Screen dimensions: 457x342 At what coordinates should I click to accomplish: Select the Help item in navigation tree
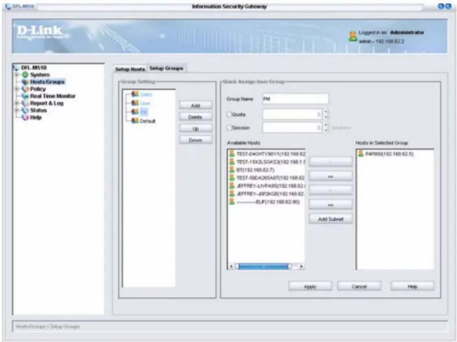point(36,117)
